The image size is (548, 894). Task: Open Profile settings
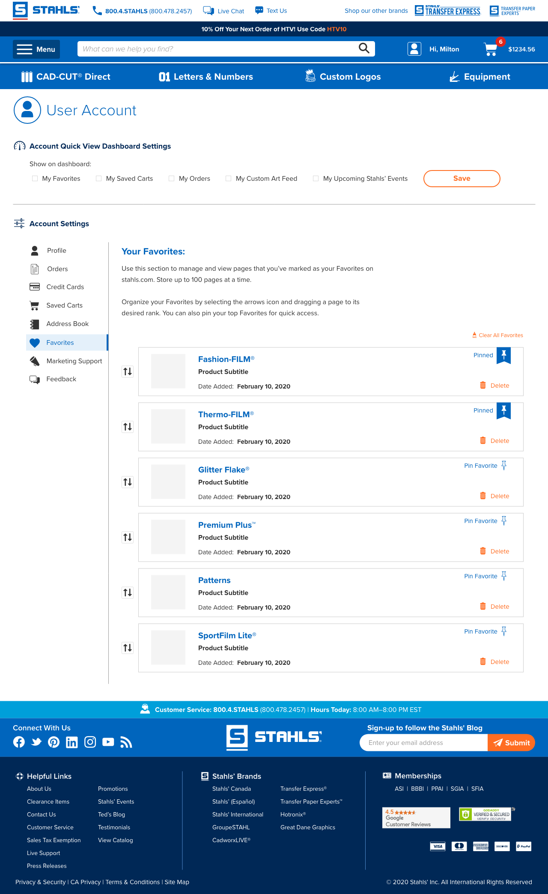tap(48, 251)
